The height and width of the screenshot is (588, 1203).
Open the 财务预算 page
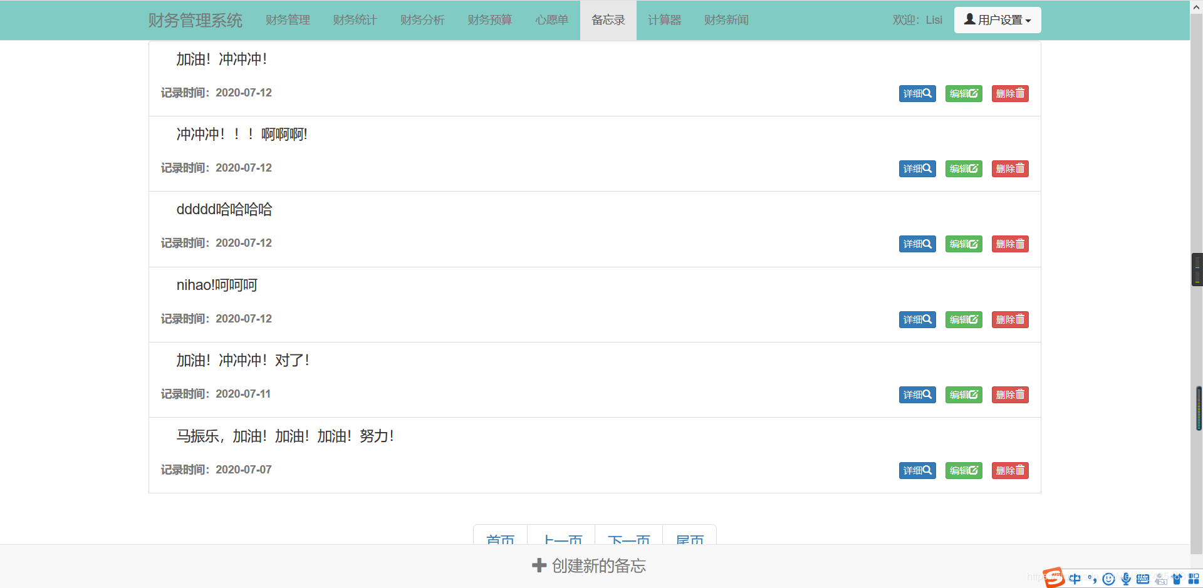click(x=490, y=20)
